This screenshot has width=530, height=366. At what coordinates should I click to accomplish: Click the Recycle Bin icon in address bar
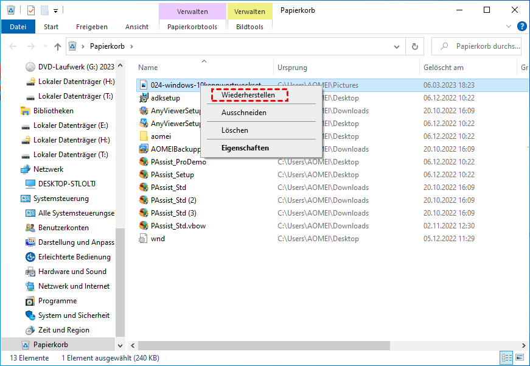pos(72,46)
